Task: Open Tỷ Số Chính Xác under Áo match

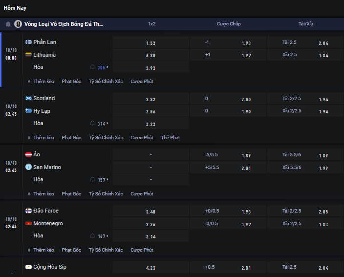Action: point(106,194)
